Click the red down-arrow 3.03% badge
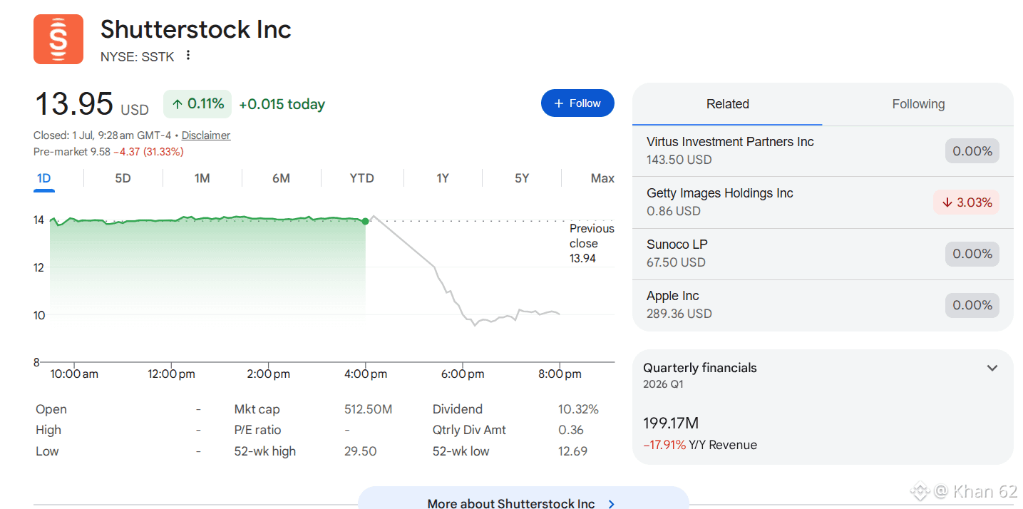This screenshot has height=509, width=1023. tap(966, 202)
